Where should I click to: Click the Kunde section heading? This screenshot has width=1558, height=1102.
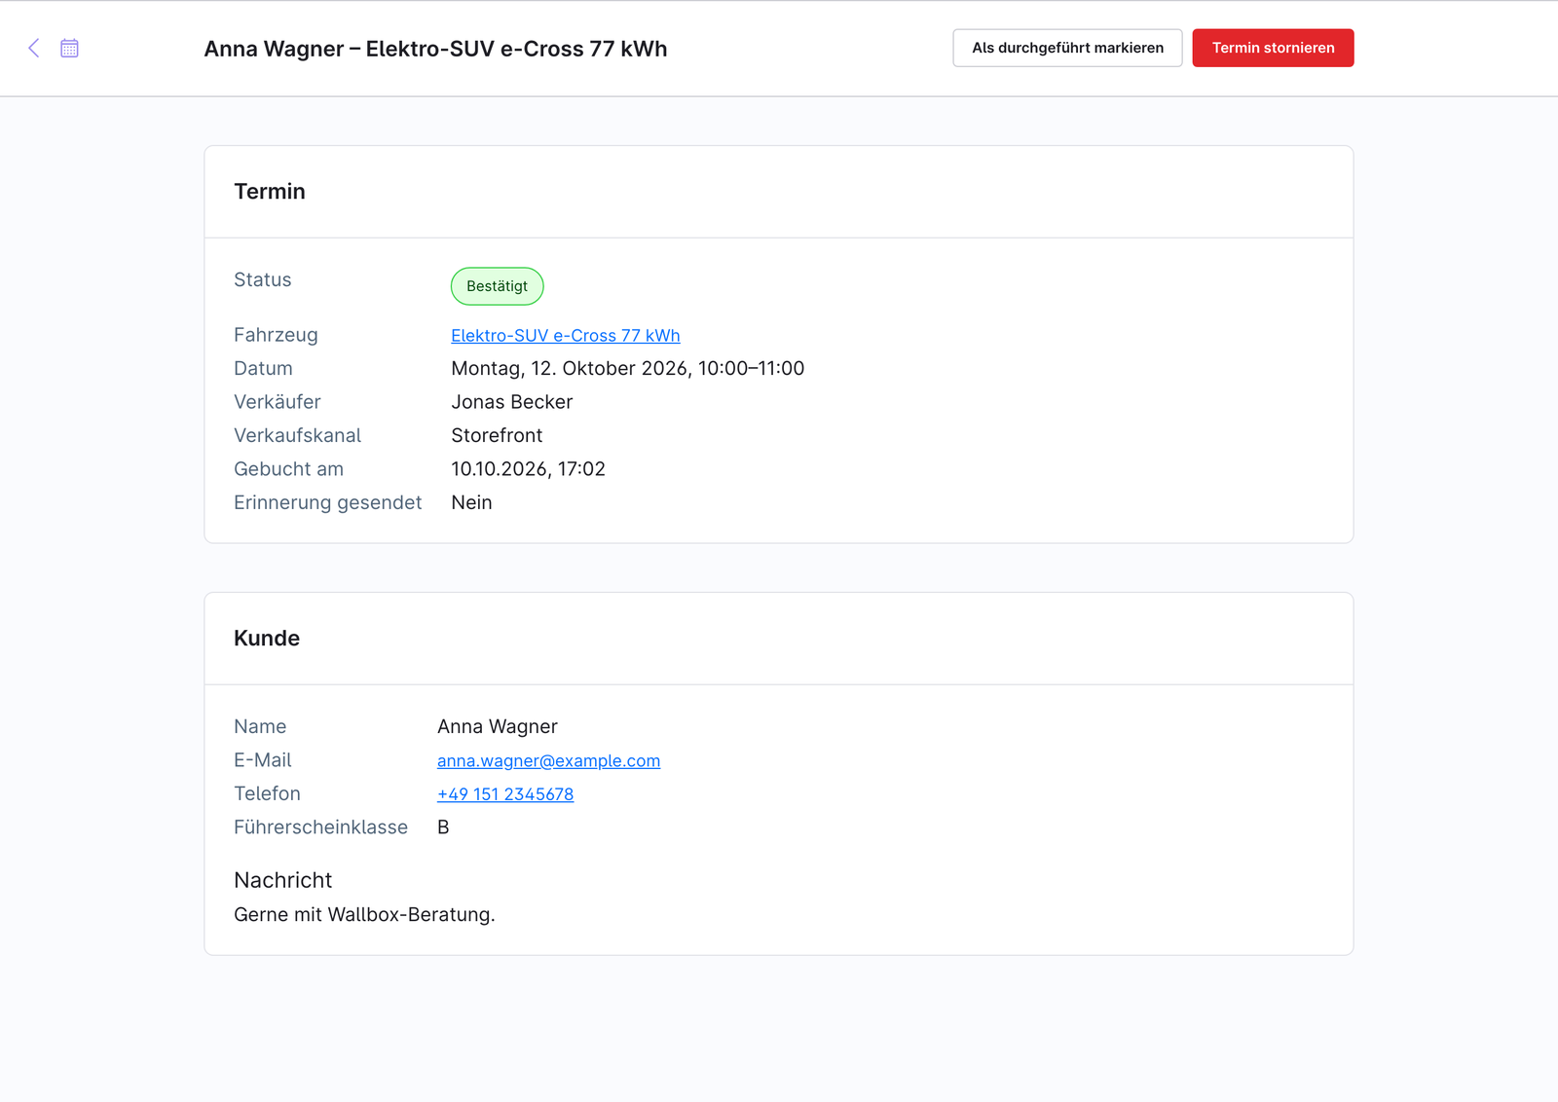(267, 639)
